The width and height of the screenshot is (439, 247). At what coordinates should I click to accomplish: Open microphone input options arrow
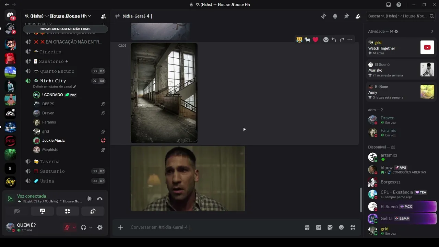(74, 227)
